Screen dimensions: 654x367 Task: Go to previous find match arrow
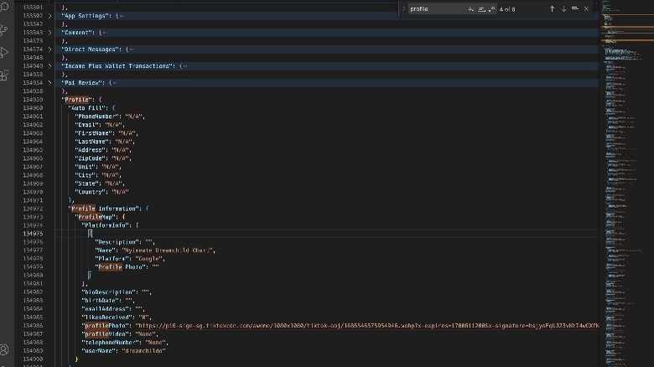click(x=552, y=8)
